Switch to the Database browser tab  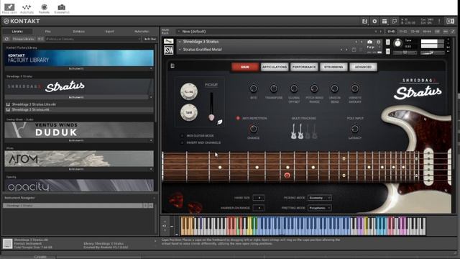[78, 32]
